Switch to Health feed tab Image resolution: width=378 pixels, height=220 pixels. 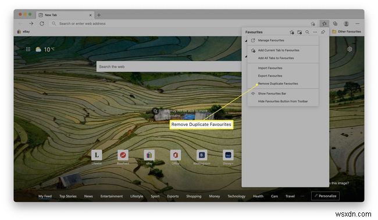[258, 196]
